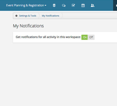Select the My Notifications breadcrumb item
Screen dimensions: 117x106
pyautogui.click(x=51, y=16)
